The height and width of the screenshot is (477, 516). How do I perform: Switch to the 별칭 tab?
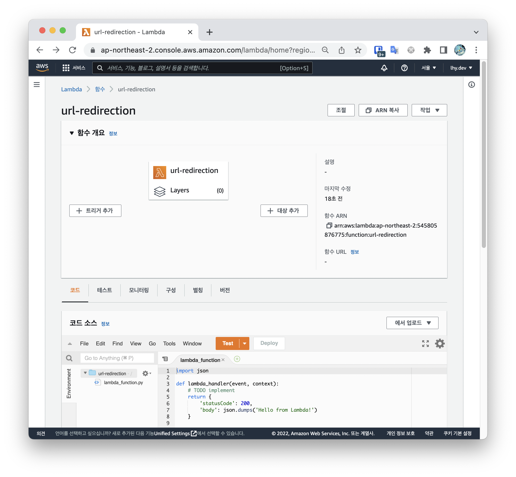[x=198, y=290]
